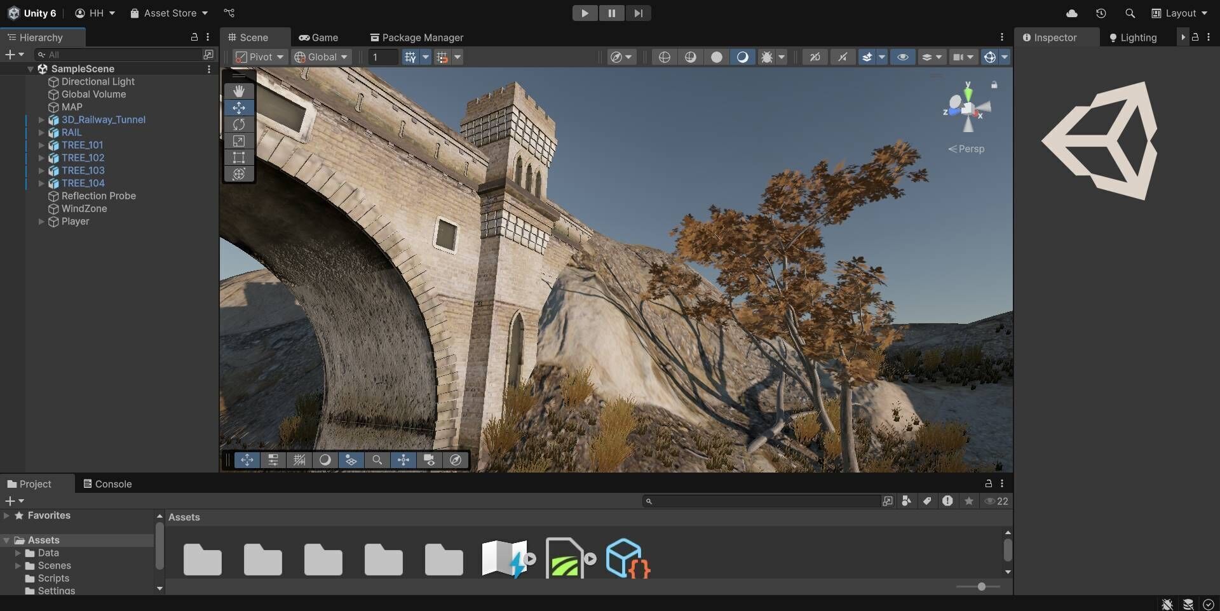This screenshot has width=1220, height=611.
Task: Select the combined Transform tool
Action: [239, 174]
